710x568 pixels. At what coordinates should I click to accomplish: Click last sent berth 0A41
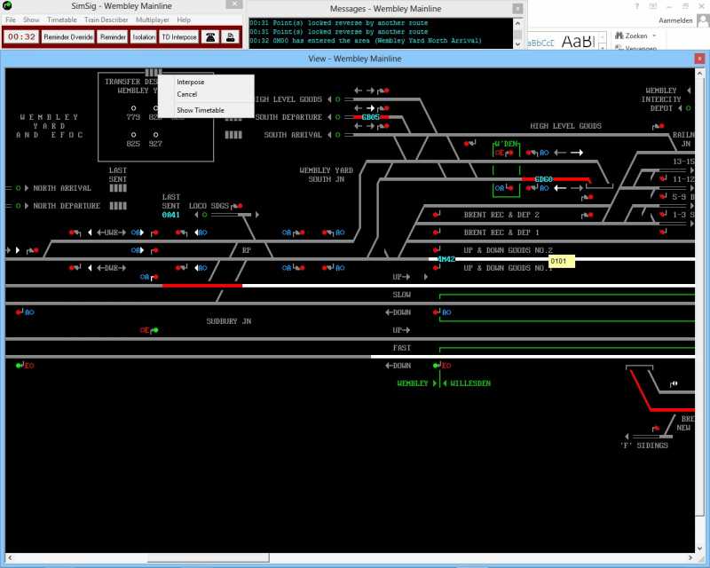(x=170, y=215)
